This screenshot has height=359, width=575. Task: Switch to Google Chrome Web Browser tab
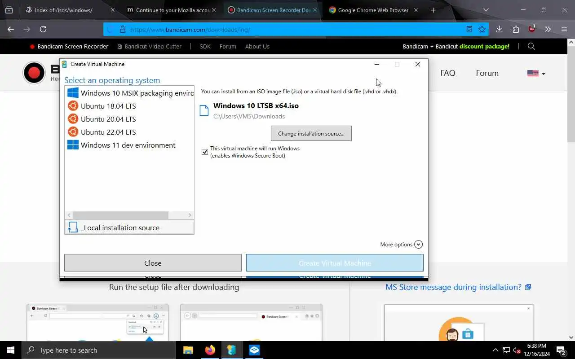[373, 10]
